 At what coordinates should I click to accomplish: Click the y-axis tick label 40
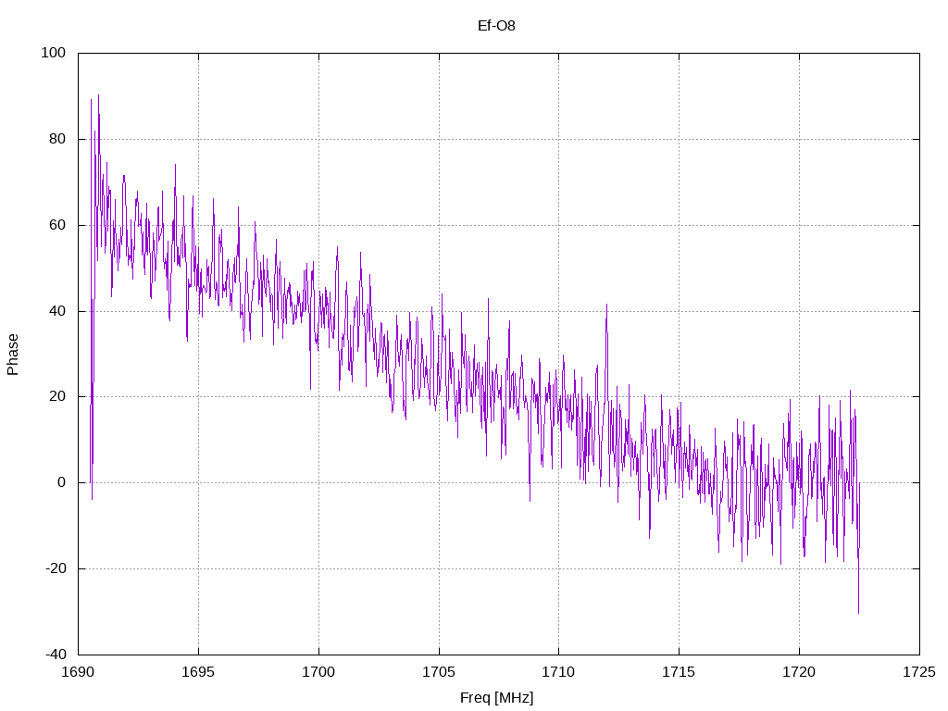[57, 311]
